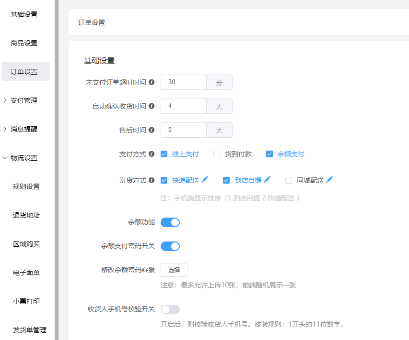Screen dimensions: 409x340
Task: Click the 快递配送 label text
Action: click(186, 180)
